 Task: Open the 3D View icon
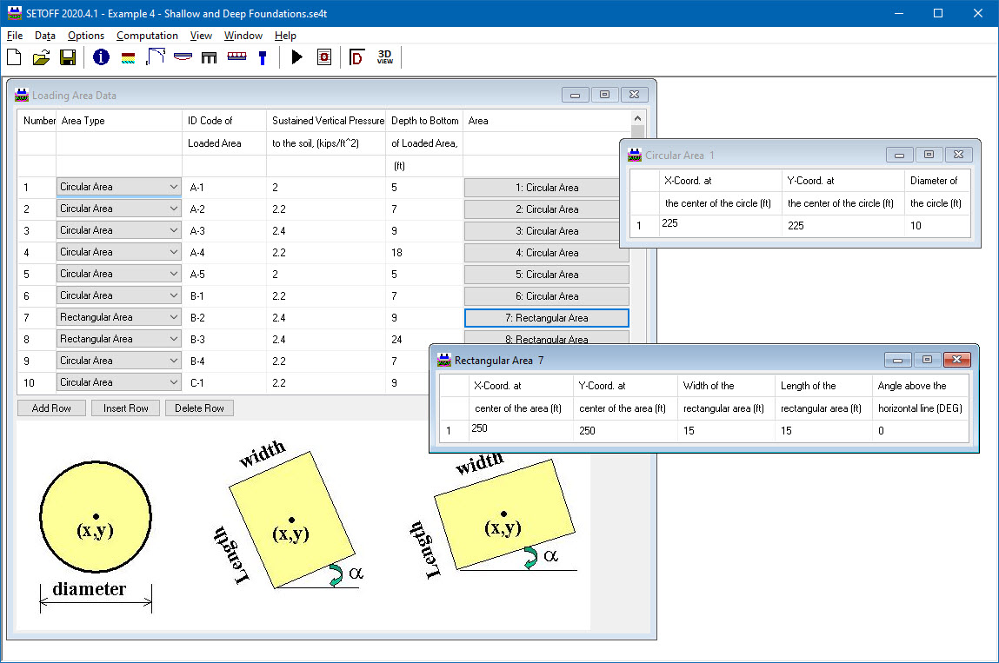[384, 58]
